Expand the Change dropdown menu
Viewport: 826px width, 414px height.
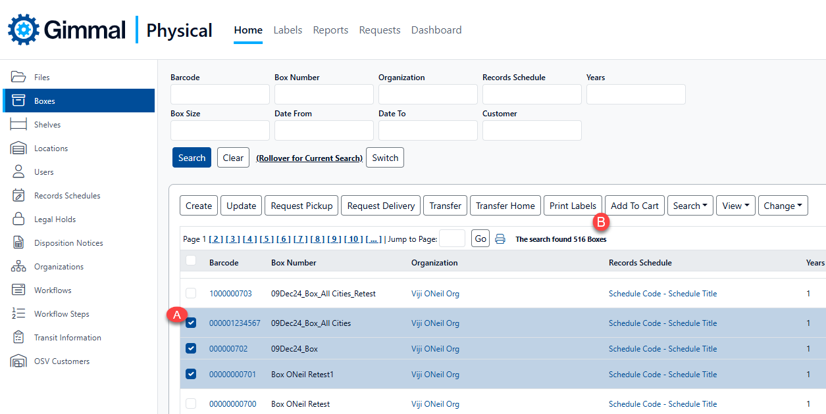[783, 206]
